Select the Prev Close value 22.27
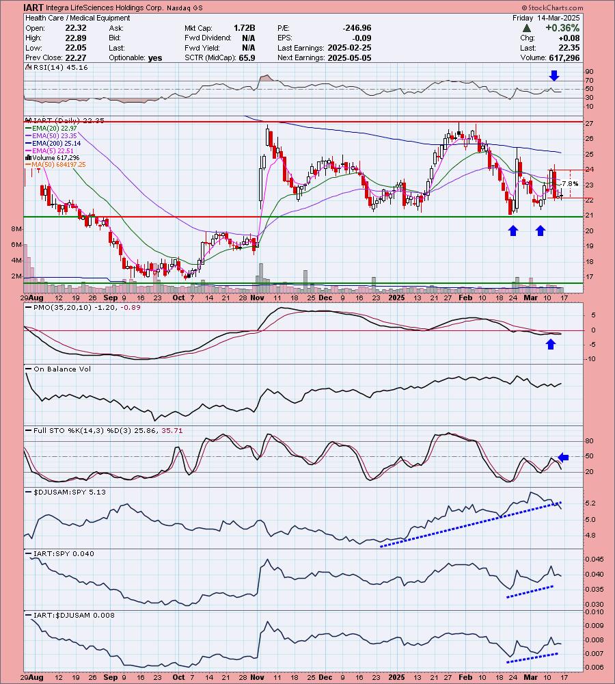This screenshot has height=684, width=615. click(x=76, y=57)
